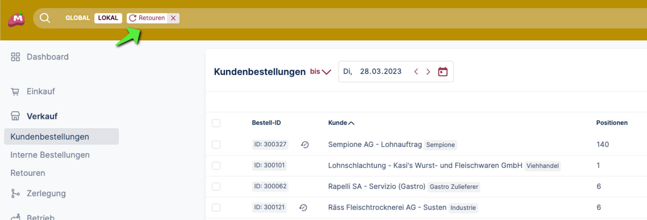The image size is (647, 220).
Task: Open Einkauf section in sidebar
Action: point(41,91)
